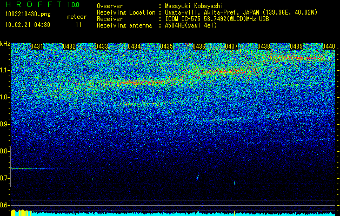Click the 0.9 frequency axis label
Screen dimensions: 340x216
(5, 124)
